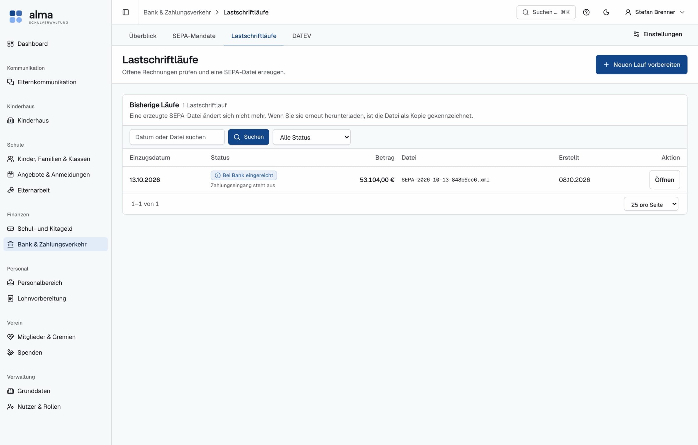
Task: Go to Elternkommunikation in the sidebar
Action: (x=56, y=82)
